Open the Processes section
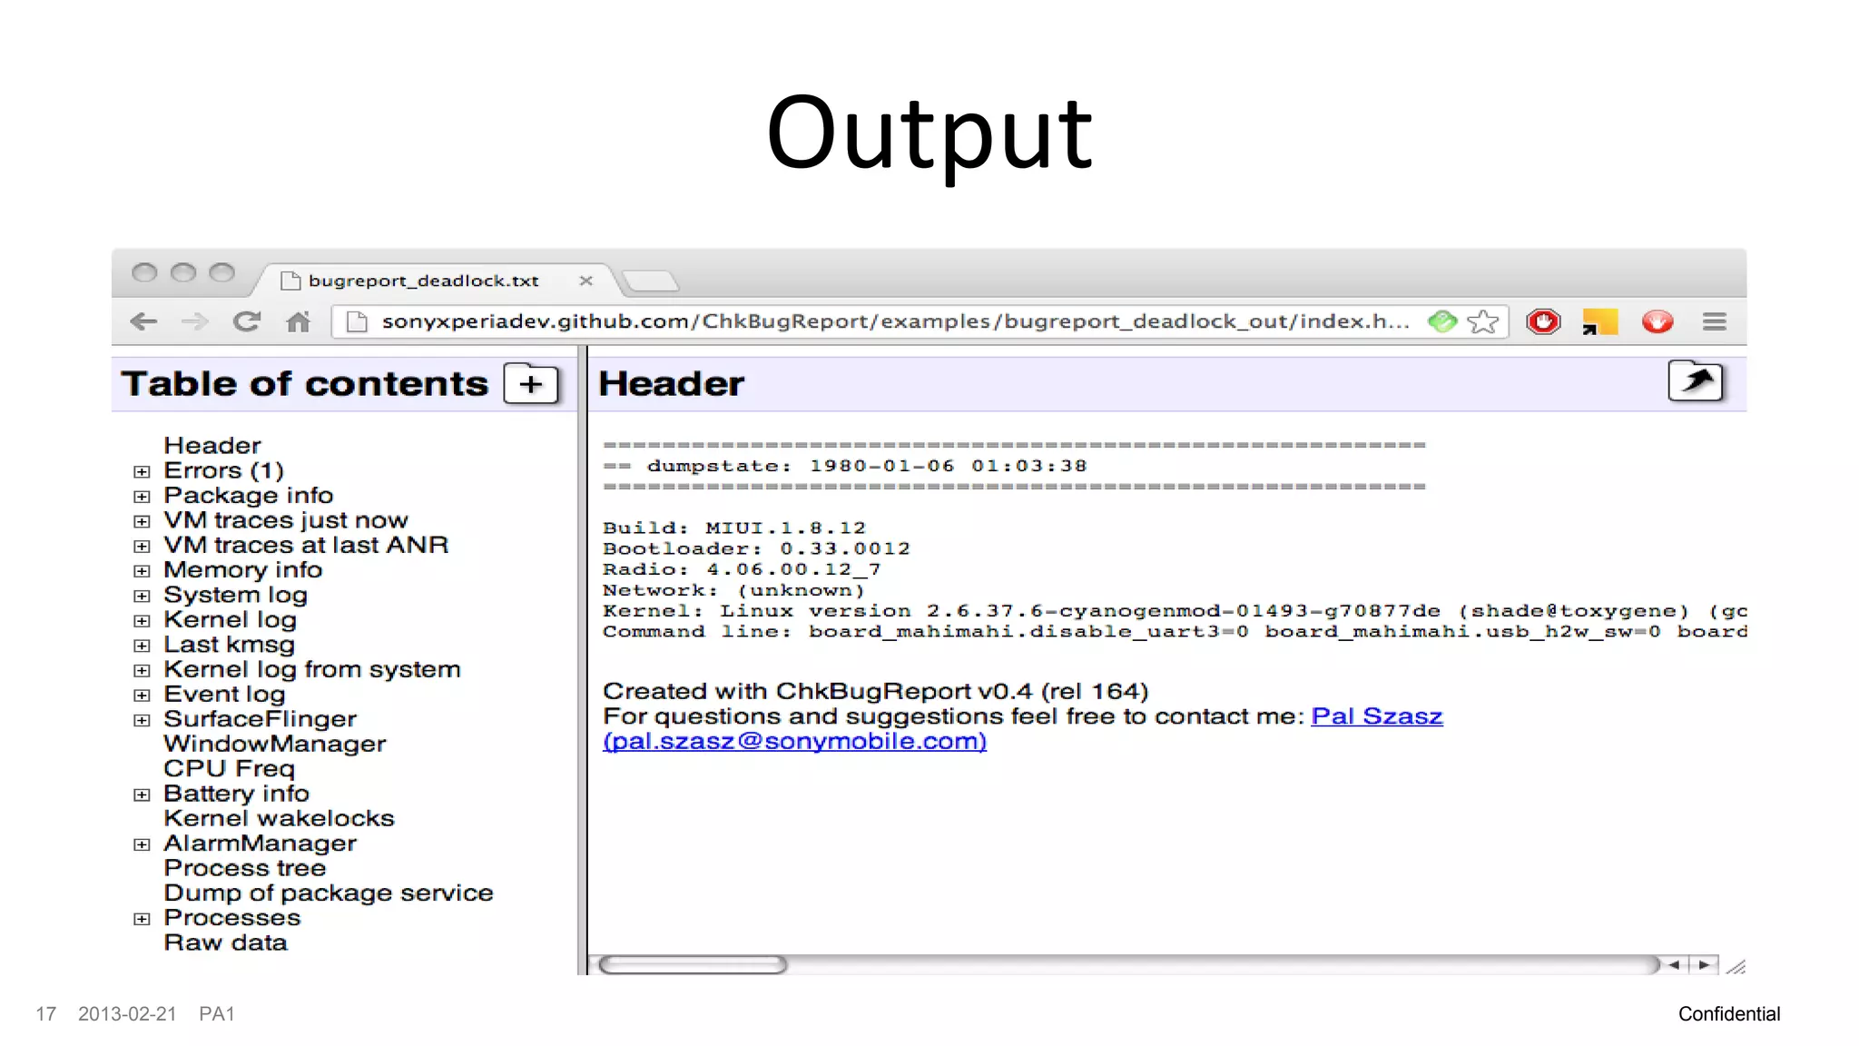The height and width of the screenshot is (1046, 1859). pos(232,918)
